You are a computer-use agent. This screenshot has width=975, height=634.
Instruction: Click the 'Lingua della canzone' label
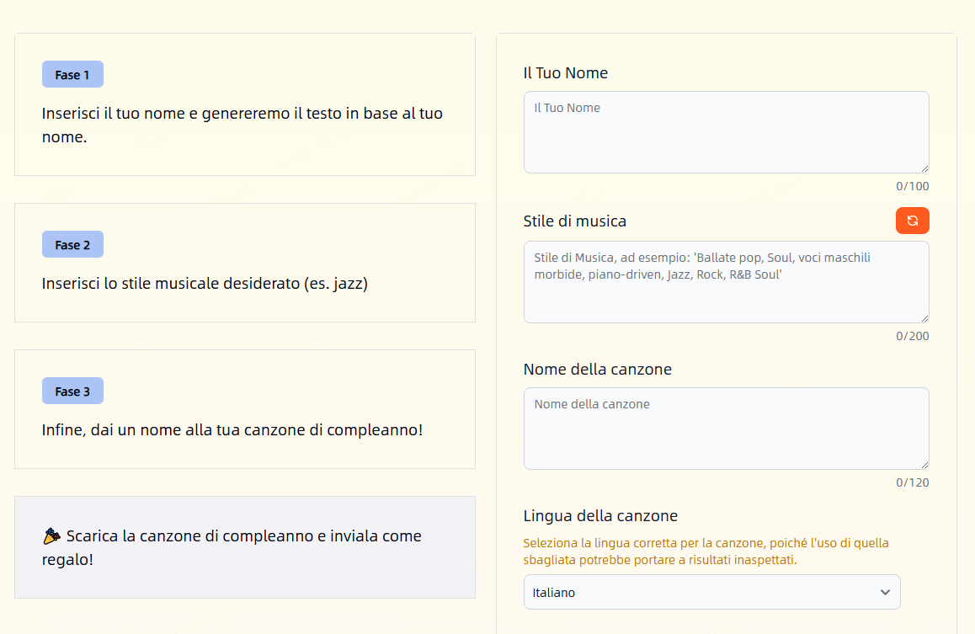point(599,516)
